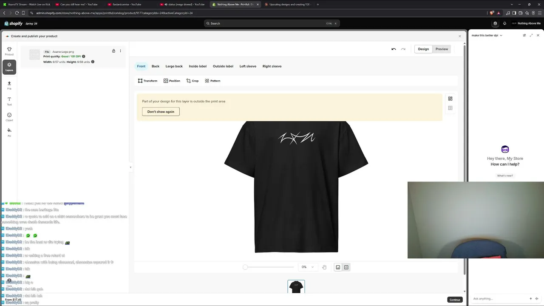Image resolution: width=544 pixels, height=306 pixels.
Task: Click the Don't show again button
Action: [161, 112]
